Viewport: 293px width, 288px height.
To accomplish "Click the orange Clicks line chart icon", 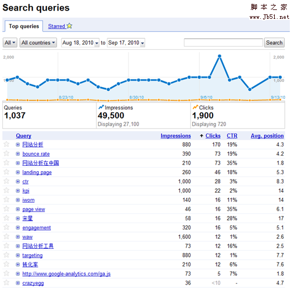I will point(196,107).
